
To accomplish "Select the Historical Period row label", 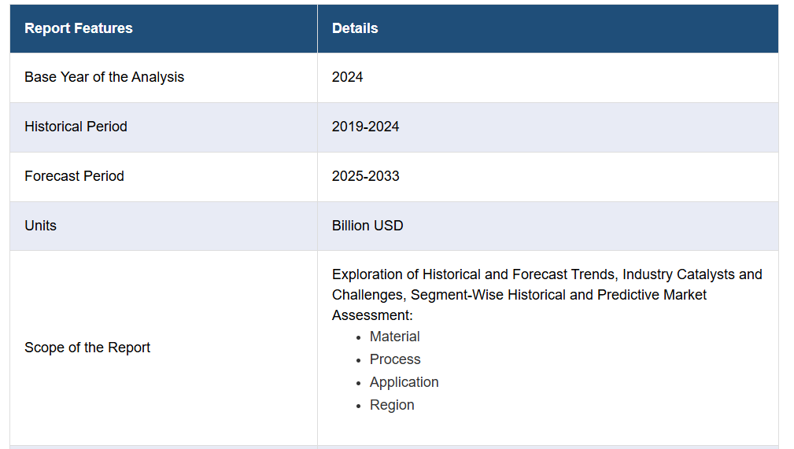I will [76, 127].
